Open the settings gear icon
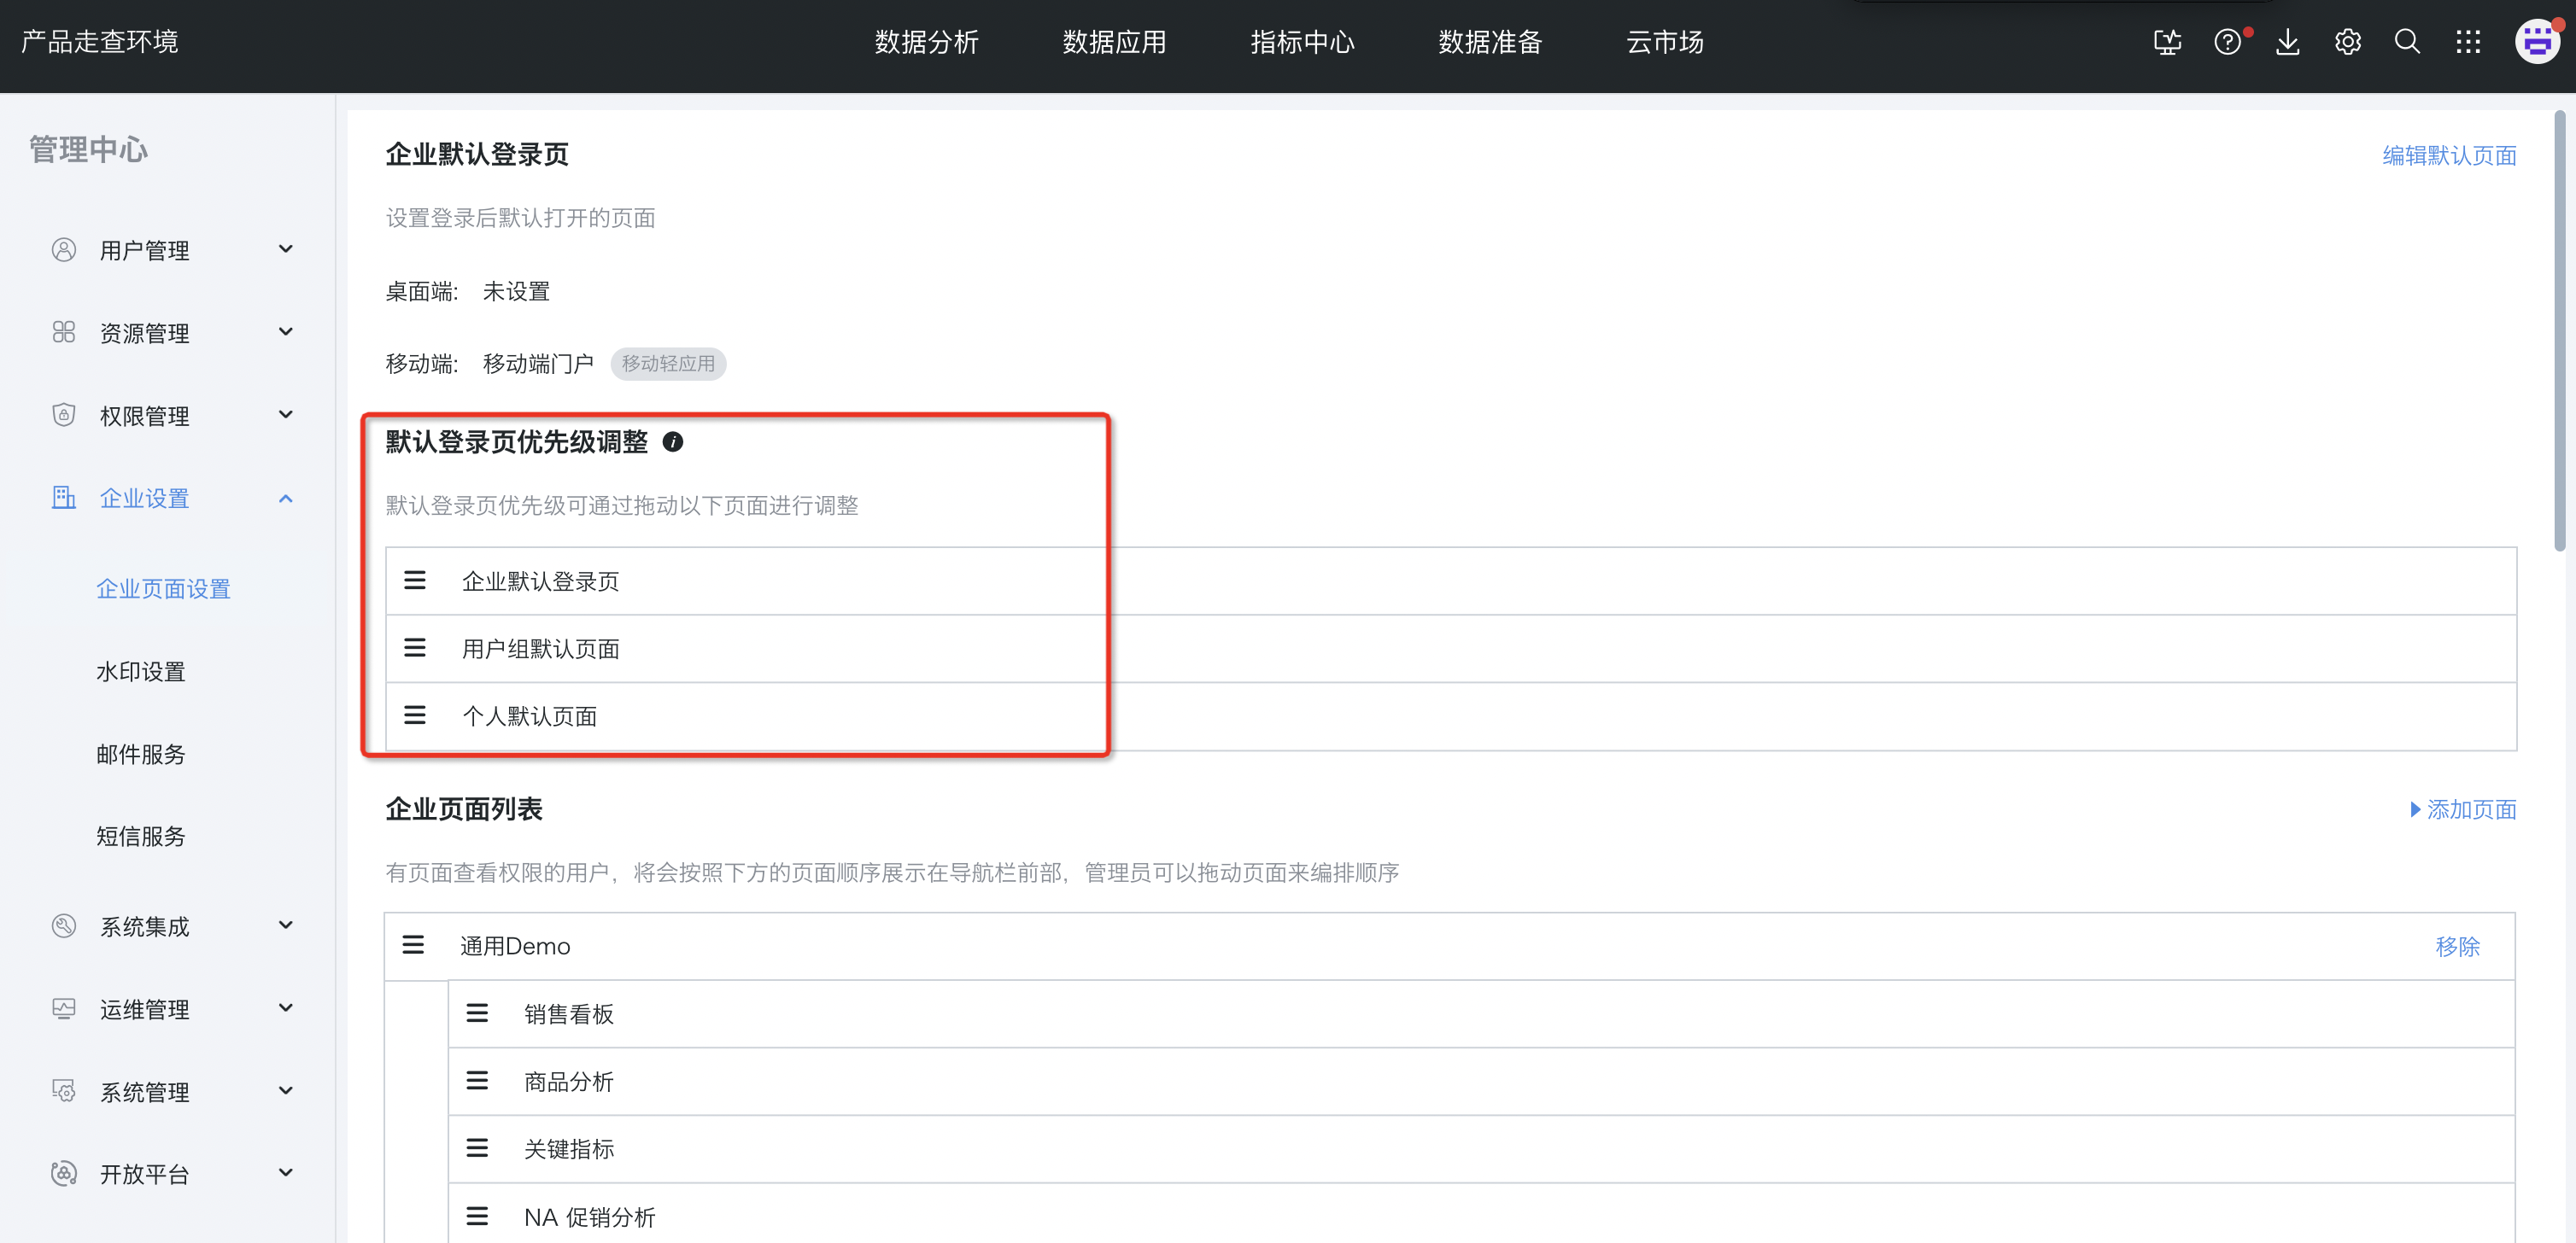This screenshot has height=1243, width=2576. point(2347,42)
